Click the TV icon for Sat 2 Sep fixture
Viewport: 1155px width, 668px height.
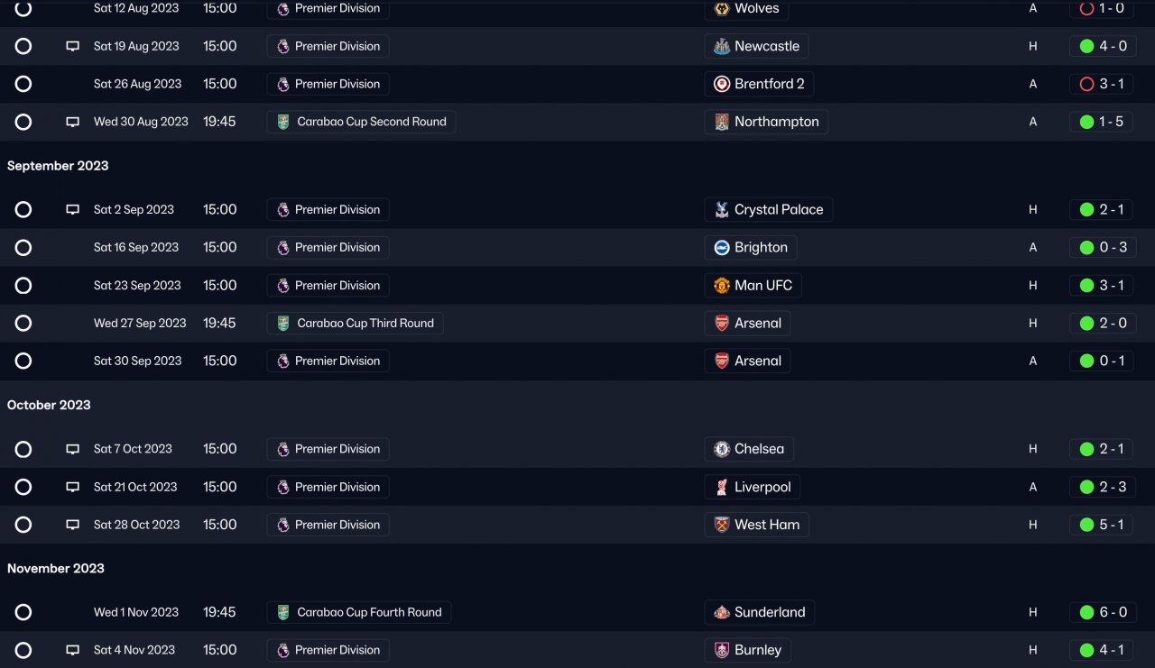point(73,210)
